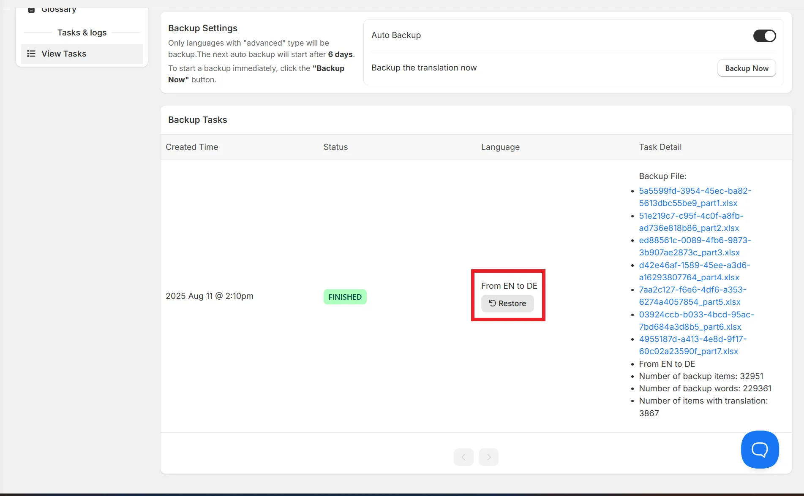This screenshot has width=804, height=496.
Task: Download backup file ending part3.xlsx
Action: coord(695,247)
